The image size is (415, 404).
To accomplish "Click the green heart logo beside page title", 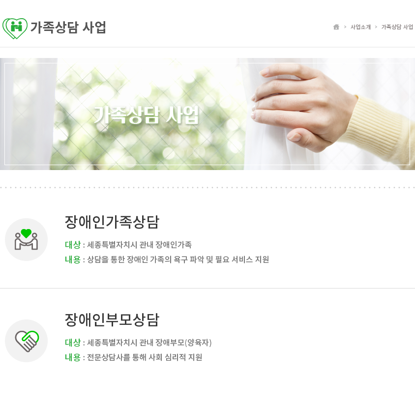I will tap(15, 28).
